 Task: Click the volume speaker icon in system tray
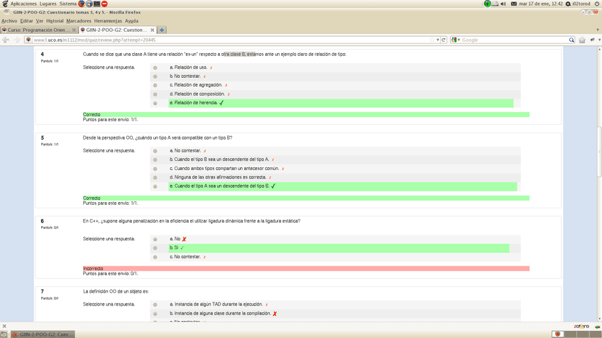(x=503, y=4)
